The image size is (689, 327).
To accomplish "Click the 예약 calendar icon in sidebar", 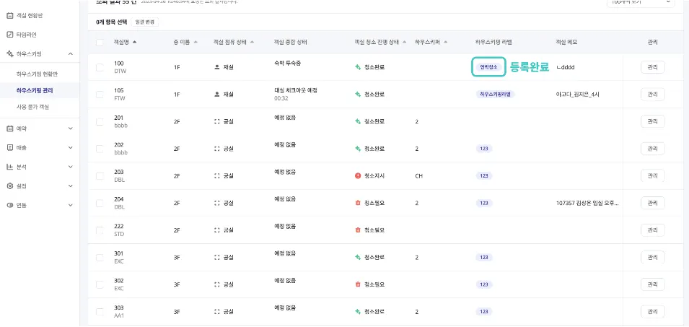I will (x=10, y=128).
